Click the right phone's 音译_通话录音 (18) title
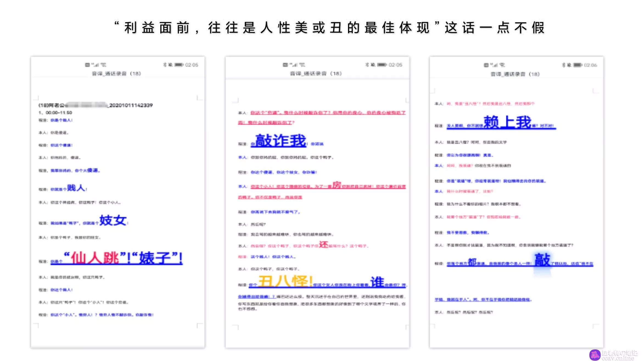This screenshot has width=642, height=361. pyautogui.click(x=515, y=74)
